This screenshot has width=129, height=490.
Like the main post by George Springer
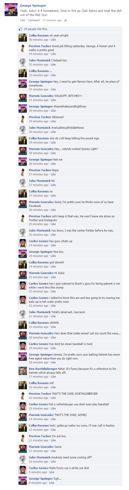coord(23,20)
